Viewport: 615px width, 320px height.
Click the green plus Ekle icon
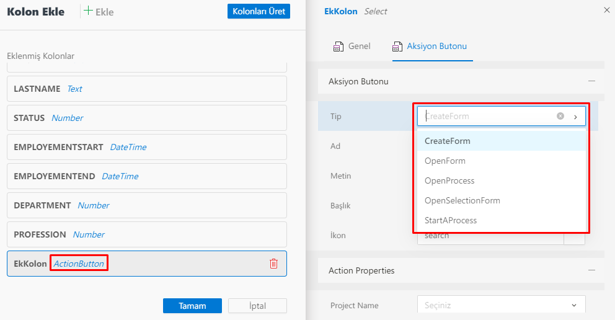point(89,11)
